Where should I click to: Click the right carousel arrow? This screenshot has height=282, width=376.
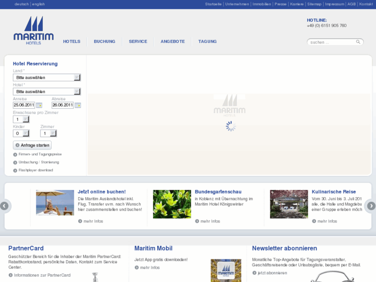point(371,206)
